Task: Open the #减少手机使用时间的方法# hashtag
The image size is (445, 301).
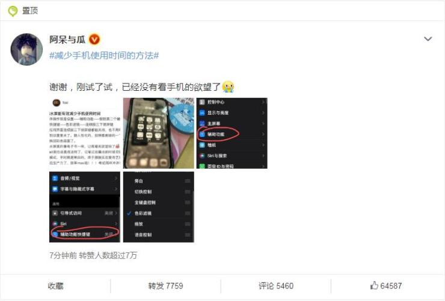Action: (x=104, y=55)
